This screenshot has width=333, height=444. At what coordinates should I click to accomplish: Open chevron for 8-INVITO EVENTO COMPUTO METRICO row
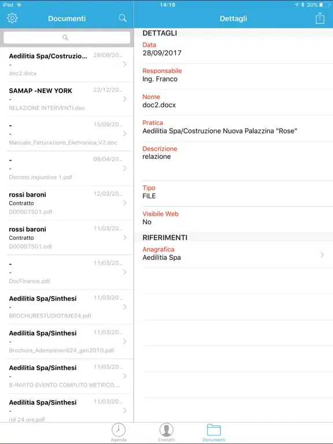pyautogui.click(x=125, y=376)
